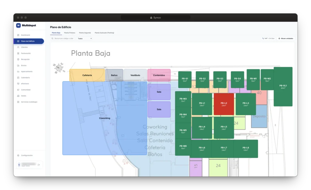Click the move arrows icon on Mover unidades
The height and width of the screenshot is (190, 311).
click(x=279, y=38)
